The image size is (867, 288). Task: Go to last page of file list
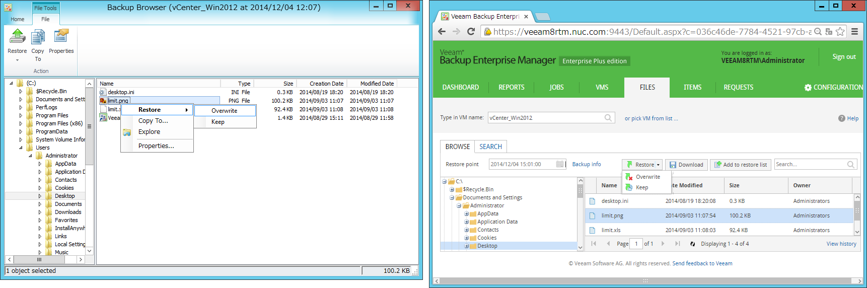pyautogui.click(x=677, y=244)
